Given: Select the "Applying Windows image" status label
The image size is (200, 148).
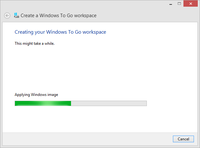Looking at the screenshot, I should coord(36,95).
